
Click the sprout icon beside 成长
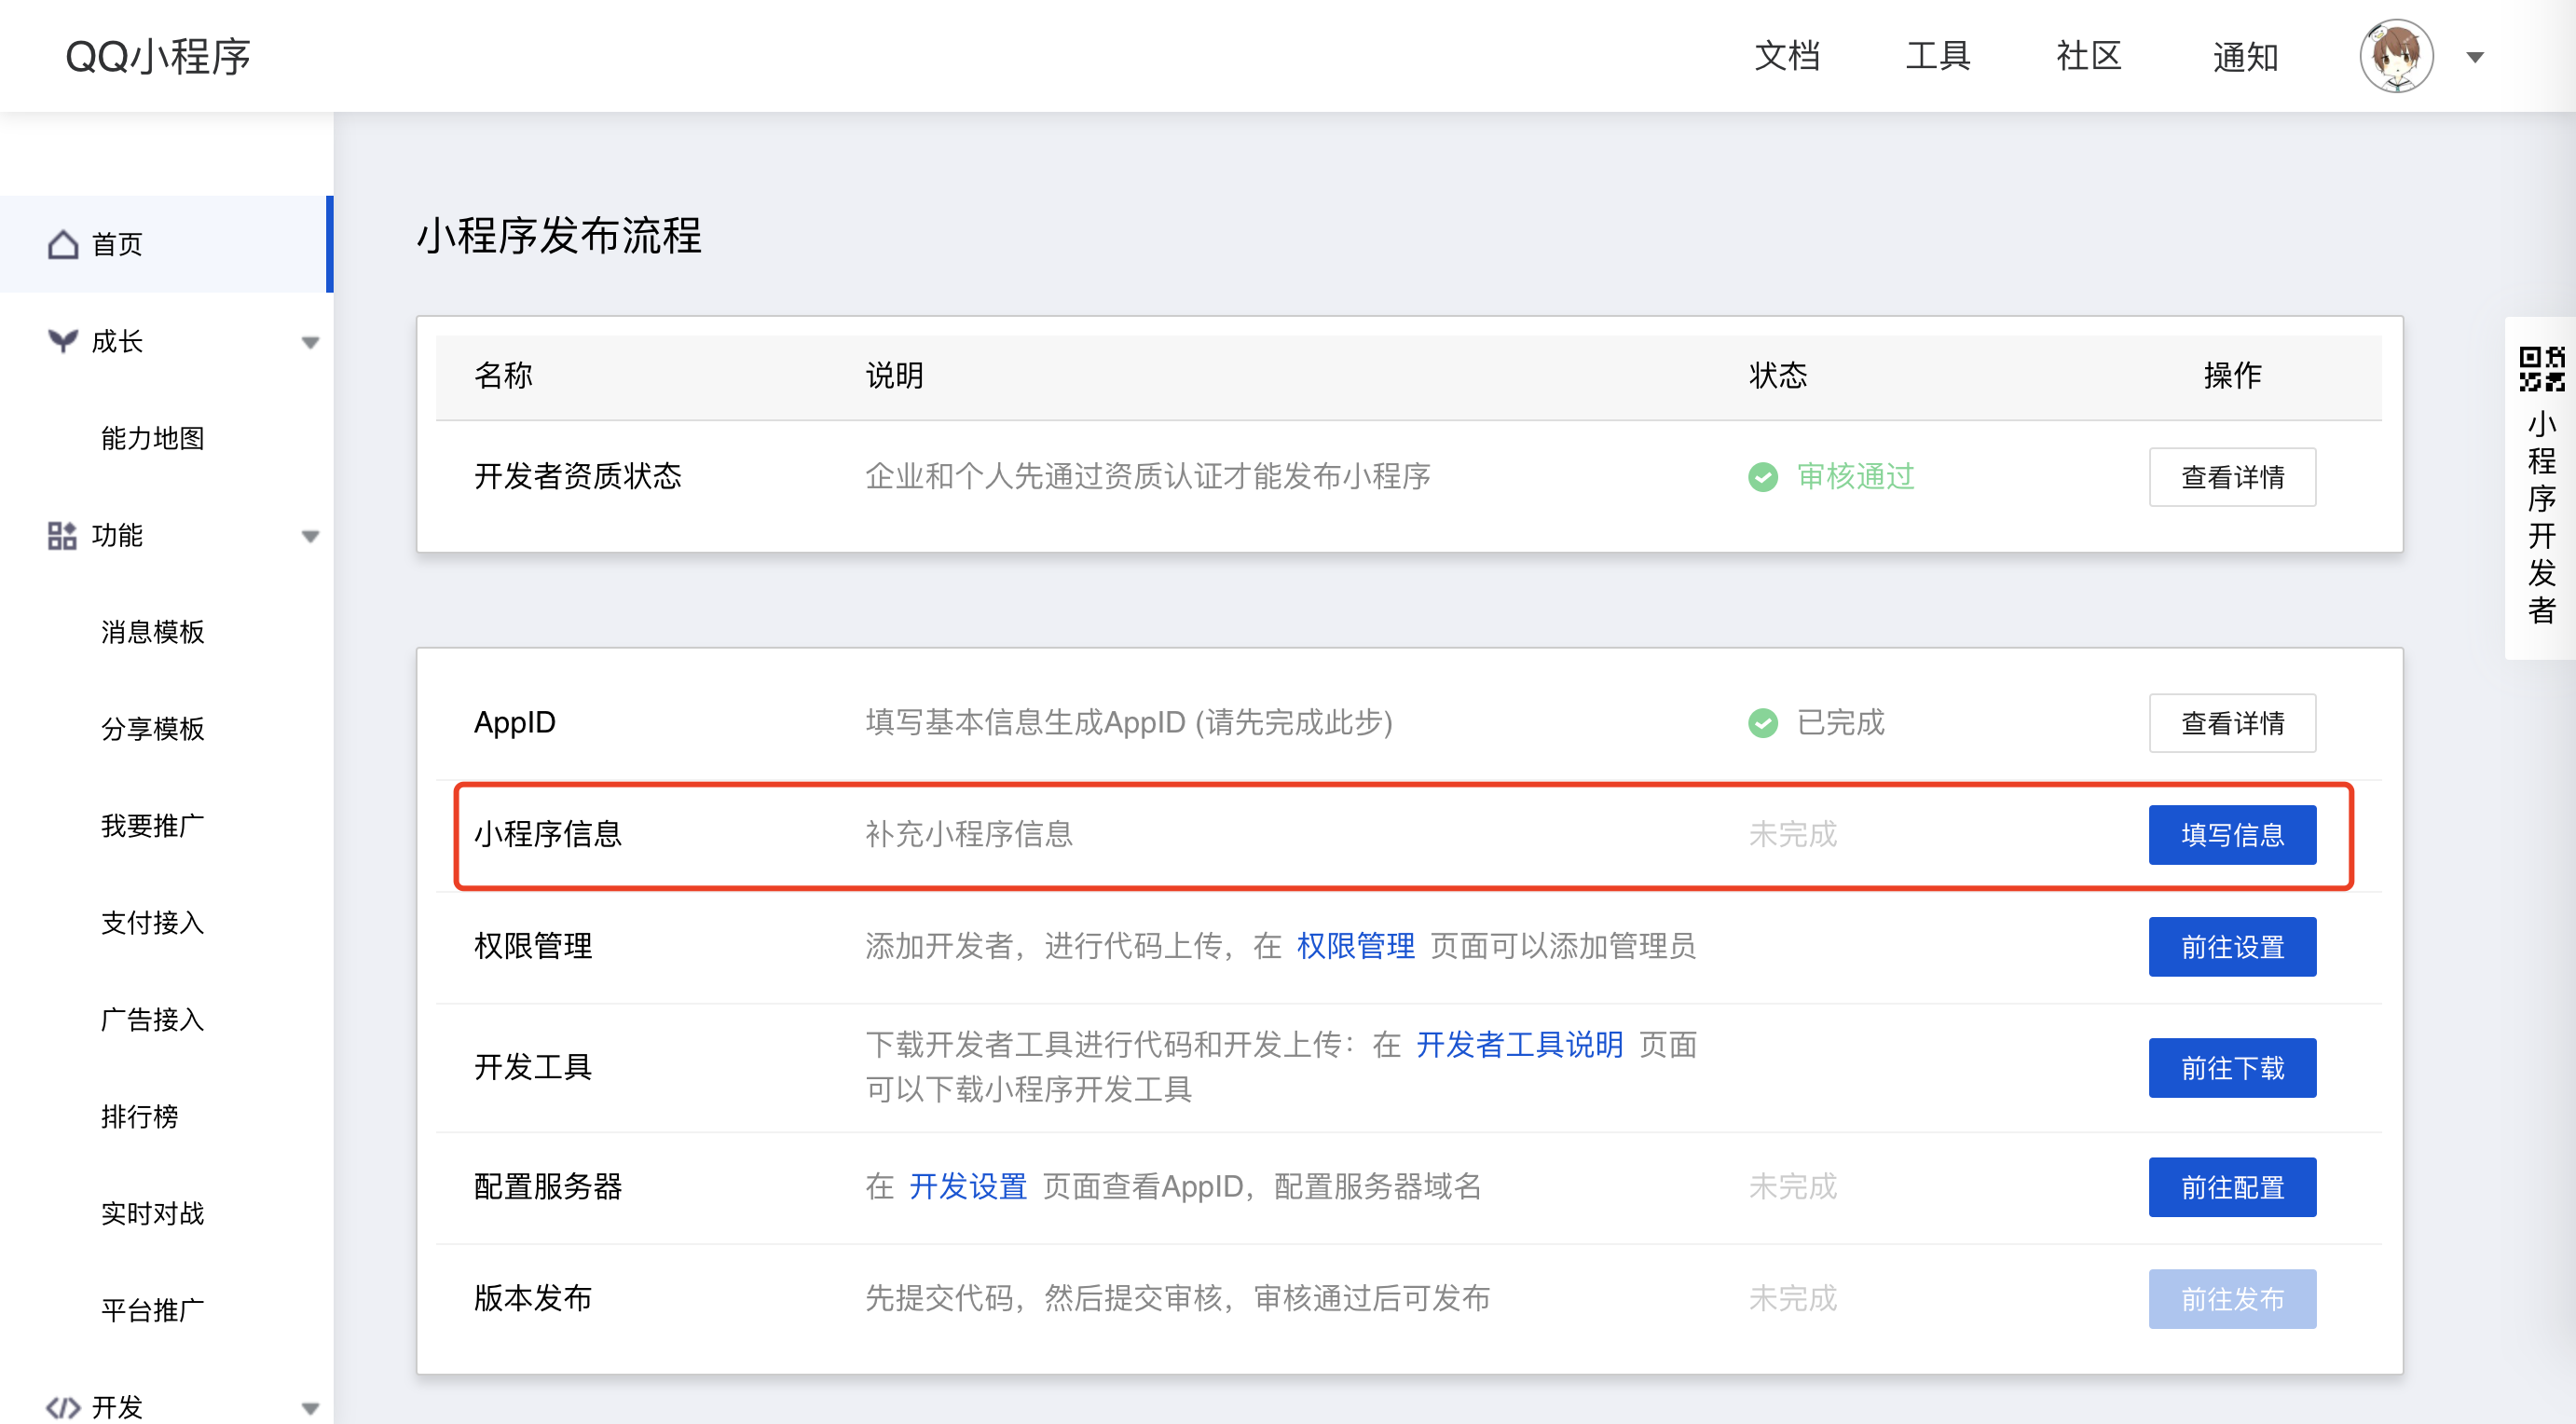62,341
